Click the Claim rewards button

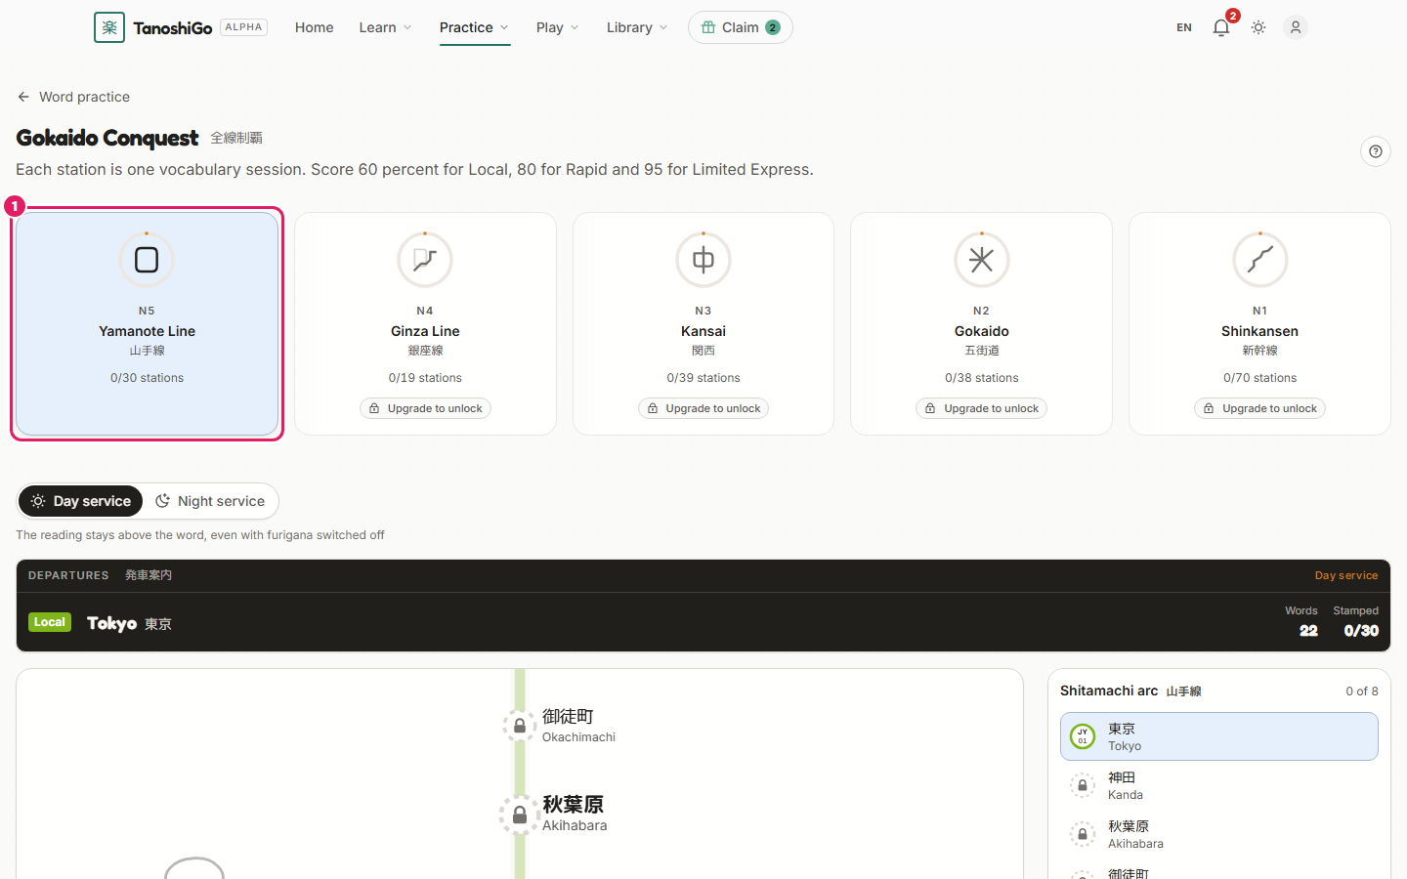pyautogui.click(x=741, y=27)
